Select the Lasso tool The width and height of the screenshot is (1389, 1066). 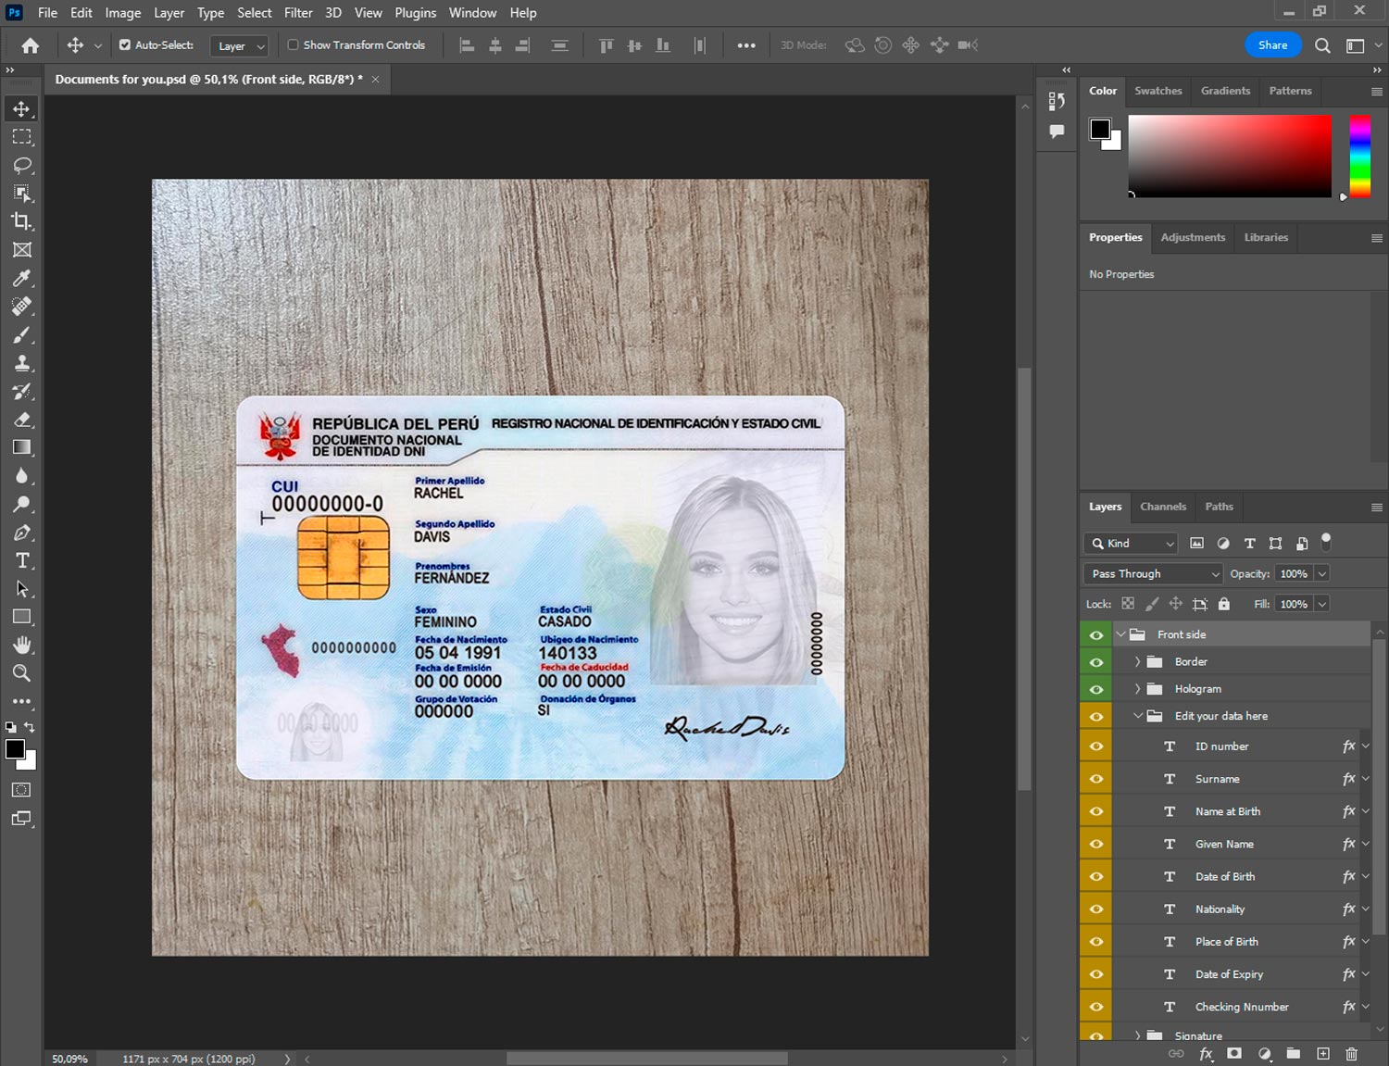(x=21, y=165)
